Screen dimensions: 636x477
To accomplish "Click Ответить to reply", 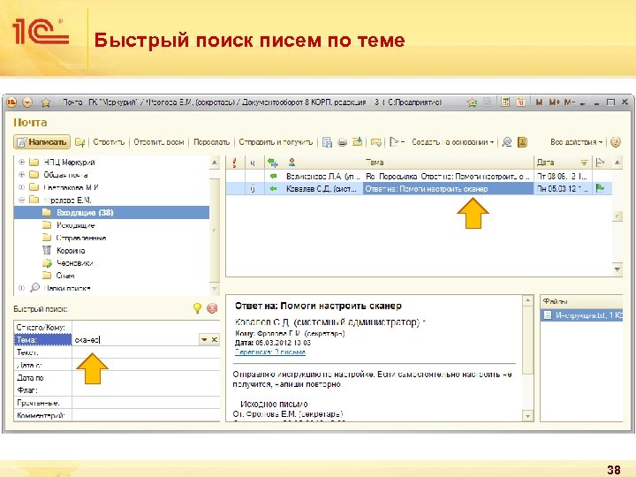I will [109, 142].
